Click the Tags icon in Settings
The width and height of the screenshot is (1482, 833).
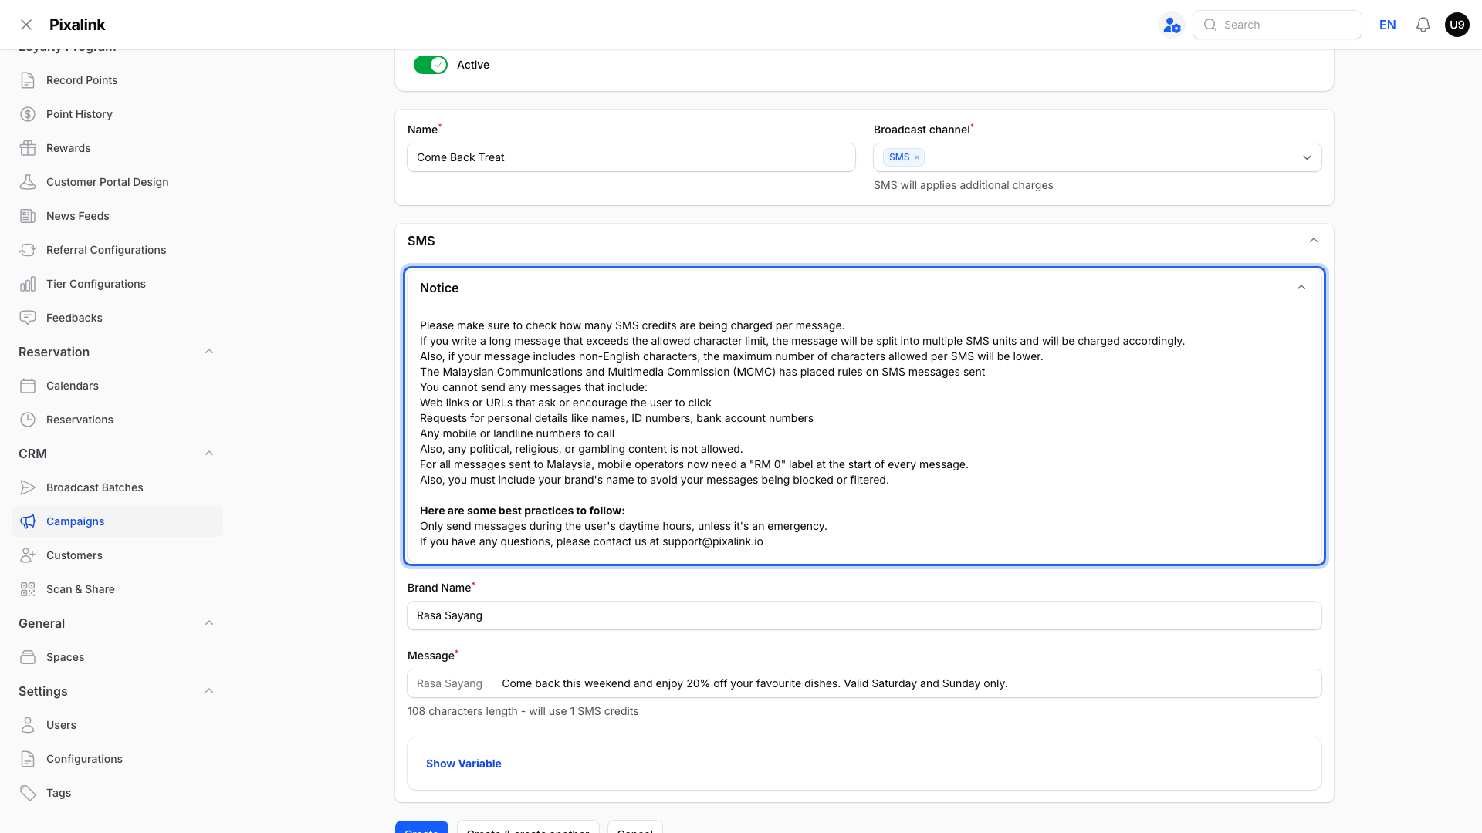tap(28, 793)
